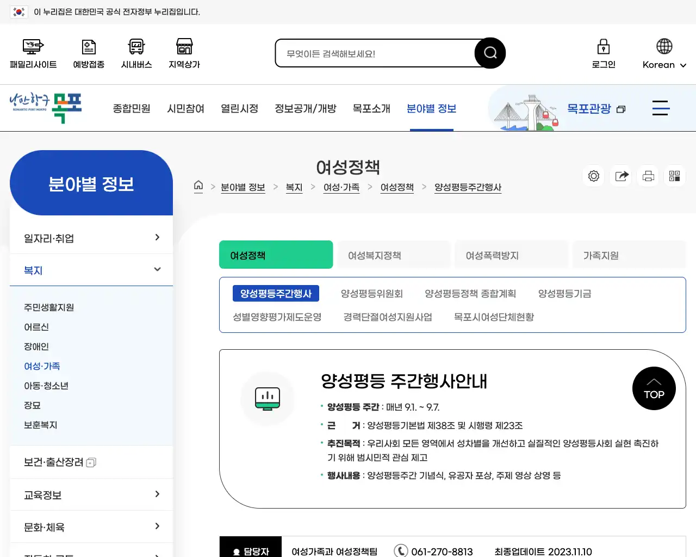Open the print icon for this page
The width and height of the screenshot is (696, 557).
(x=648, y=176)
